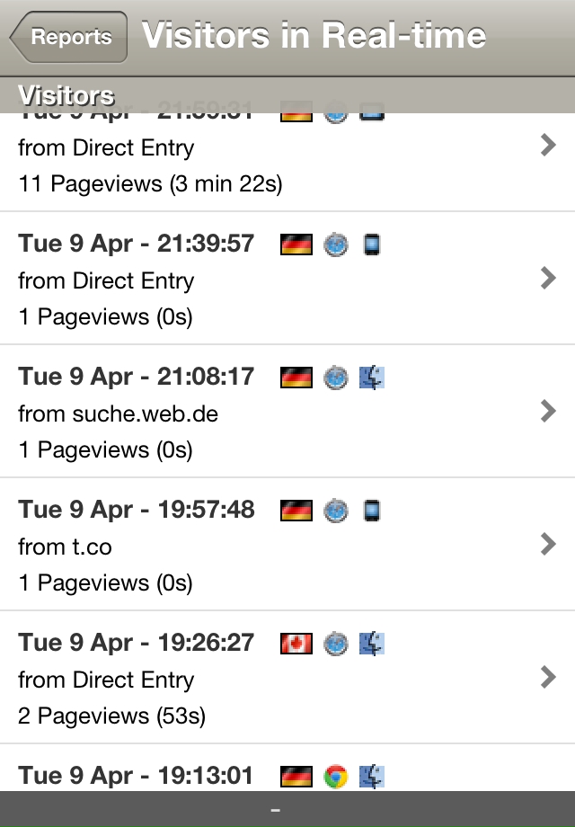Click the Canadian flag on the 19:26:27 visit
Viewport: 575px width, 827px height.
click(x=296, y=644)
